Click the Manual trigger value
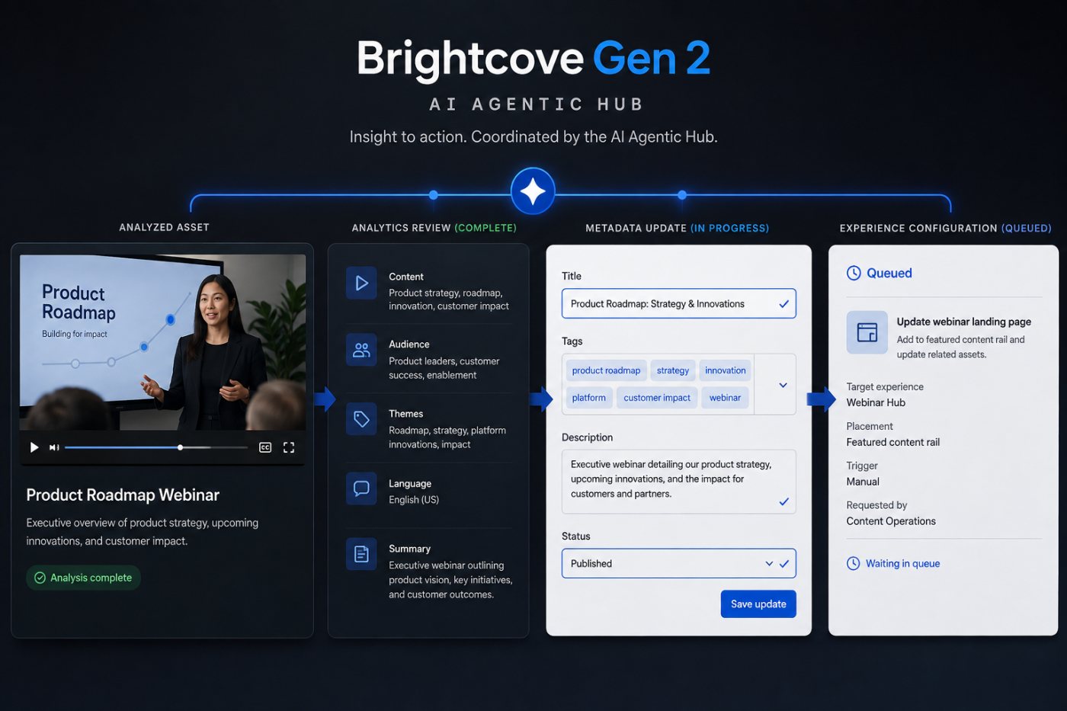This screenshot has height=711, width=1067. point(863,482)
